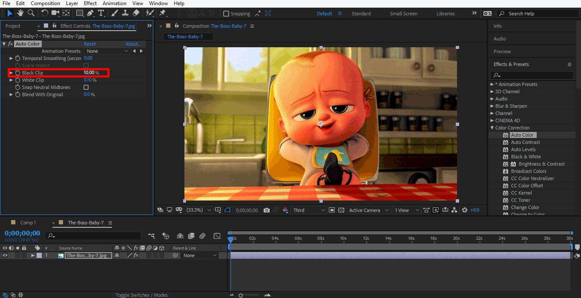The width and height of the screenshot is (581, 298).
Task: Click the Take Snapshot camera icon
Action: (x=267, y=210)
